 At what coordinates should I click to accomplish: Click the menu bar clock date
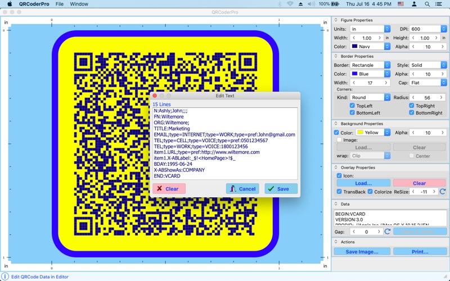[x=368, y=4]
